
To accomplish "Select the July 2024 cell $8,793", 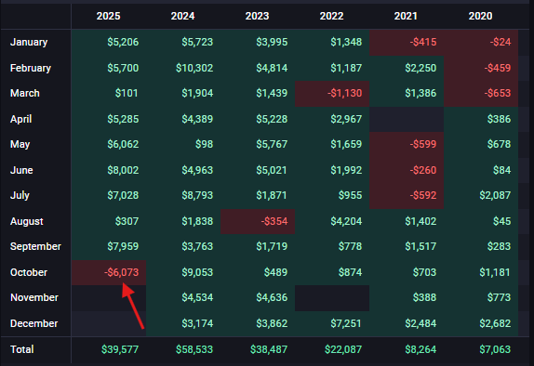I will click(183, 195).
